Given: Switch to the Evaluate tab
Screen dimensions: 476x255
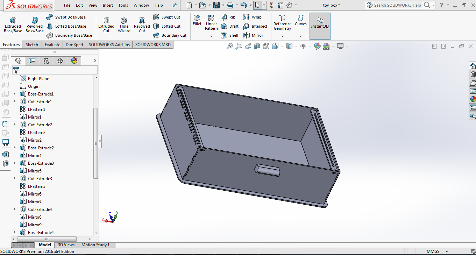Looking at the screenshot, I should pos(52,45).
